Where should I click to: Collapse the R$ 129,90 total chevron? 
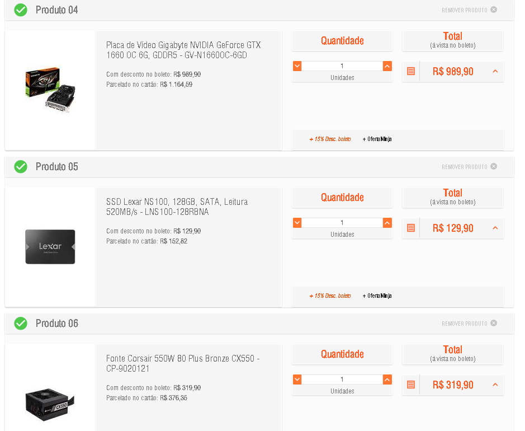[x=495, y=228]
